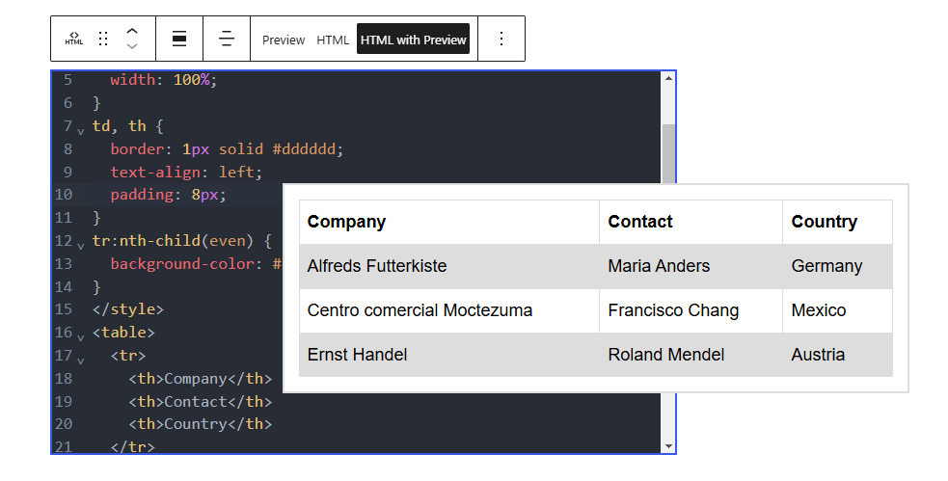Click the HTML block type icon
The height and width of the screenshot is (481, 948).
(74, 39)
